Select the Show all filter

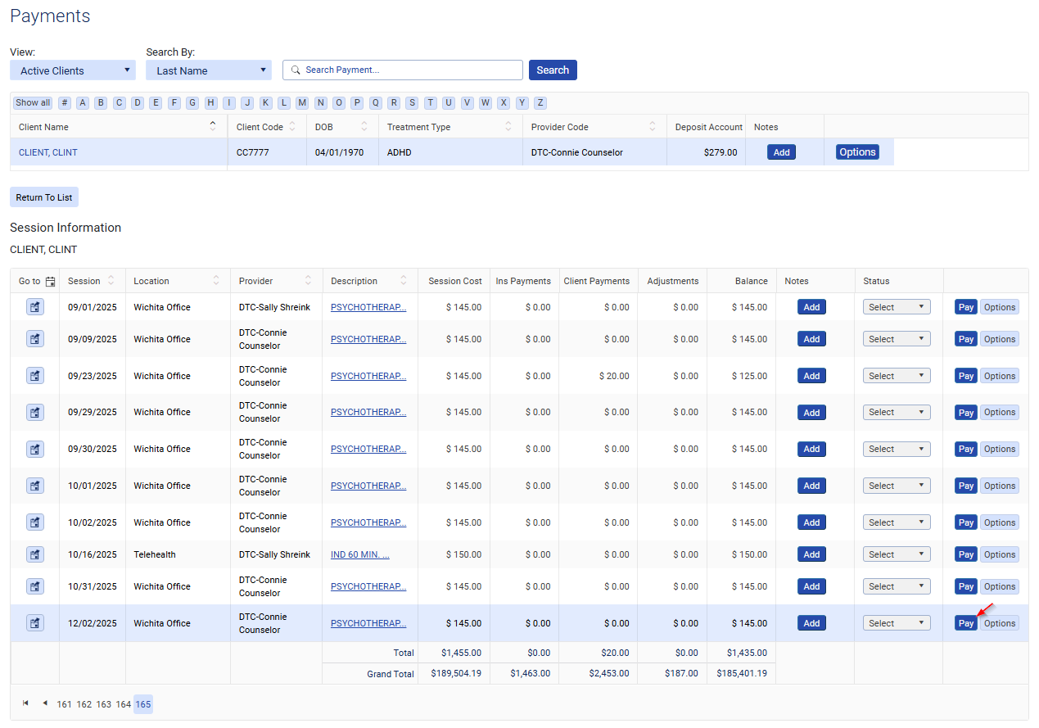(x=33, y=102)
